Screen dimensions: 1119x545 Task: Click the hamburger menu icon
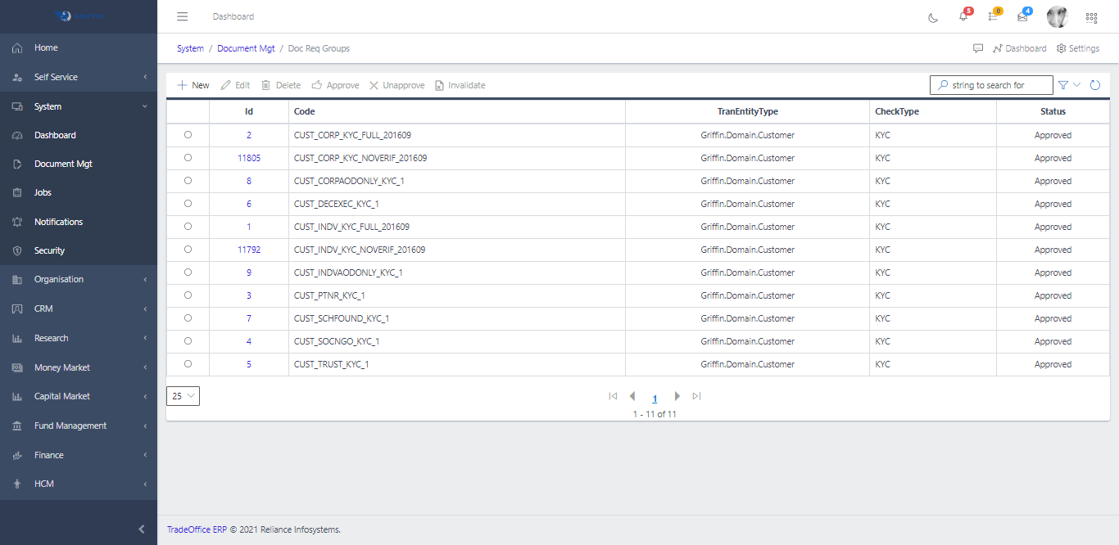tap(183, 16)
